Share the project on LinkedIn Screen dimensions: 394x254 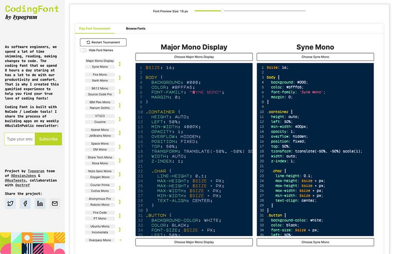(40, 203)
